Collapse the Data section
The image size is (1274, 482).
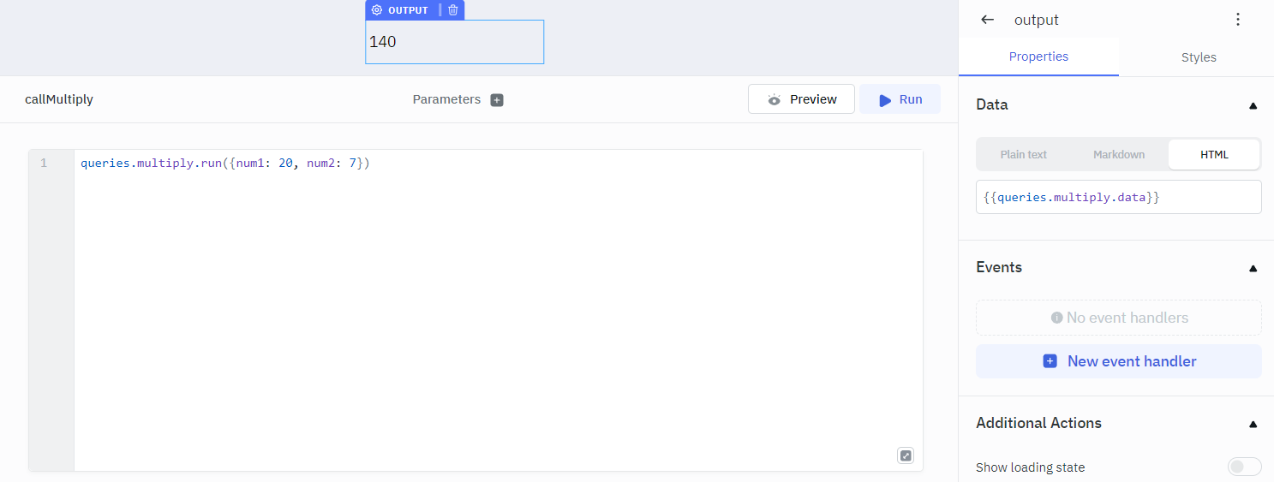point(1253,105)
